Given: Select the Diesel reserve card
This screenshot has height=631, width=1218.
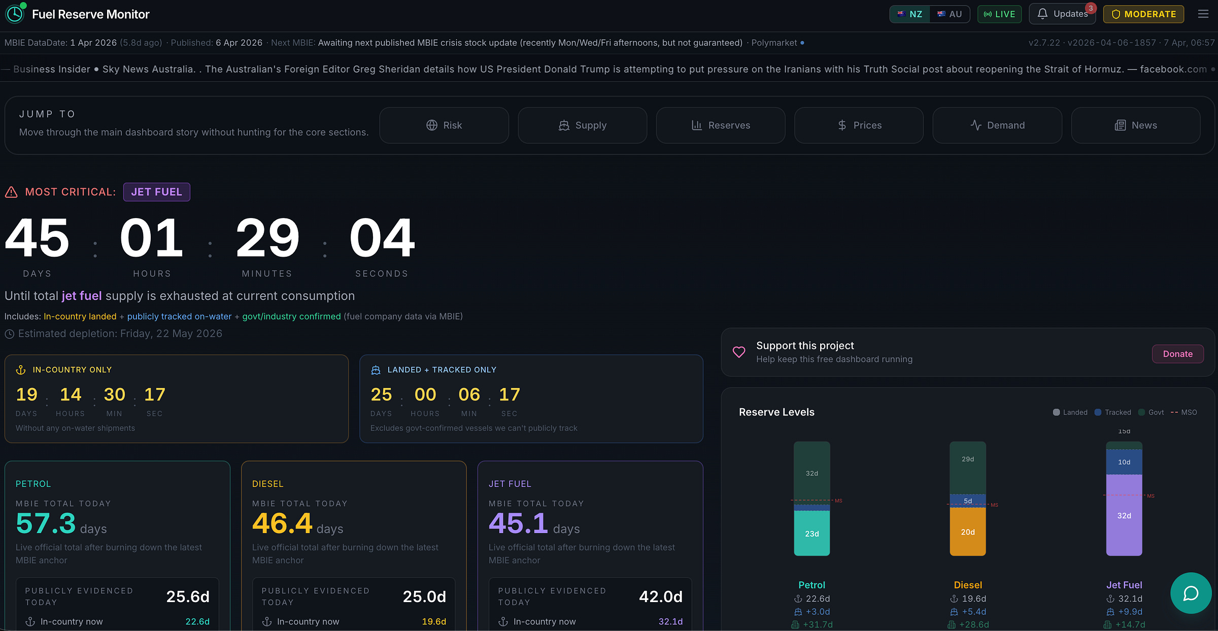Looking at the screenshot, I should point(354,546).
